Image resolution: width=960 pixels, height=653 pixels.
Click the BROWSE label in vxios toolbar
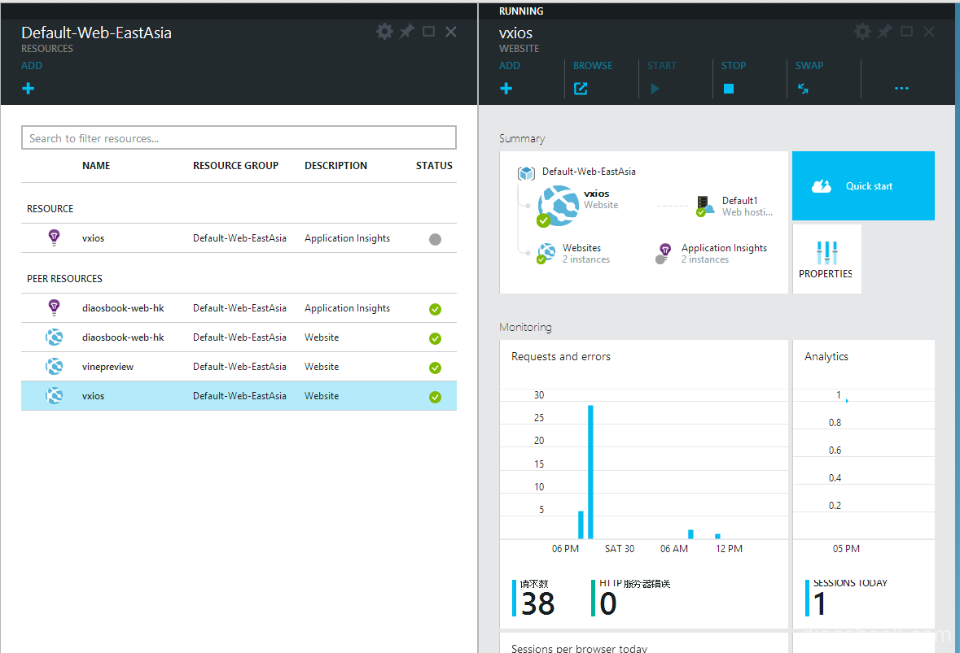[593, 65]
